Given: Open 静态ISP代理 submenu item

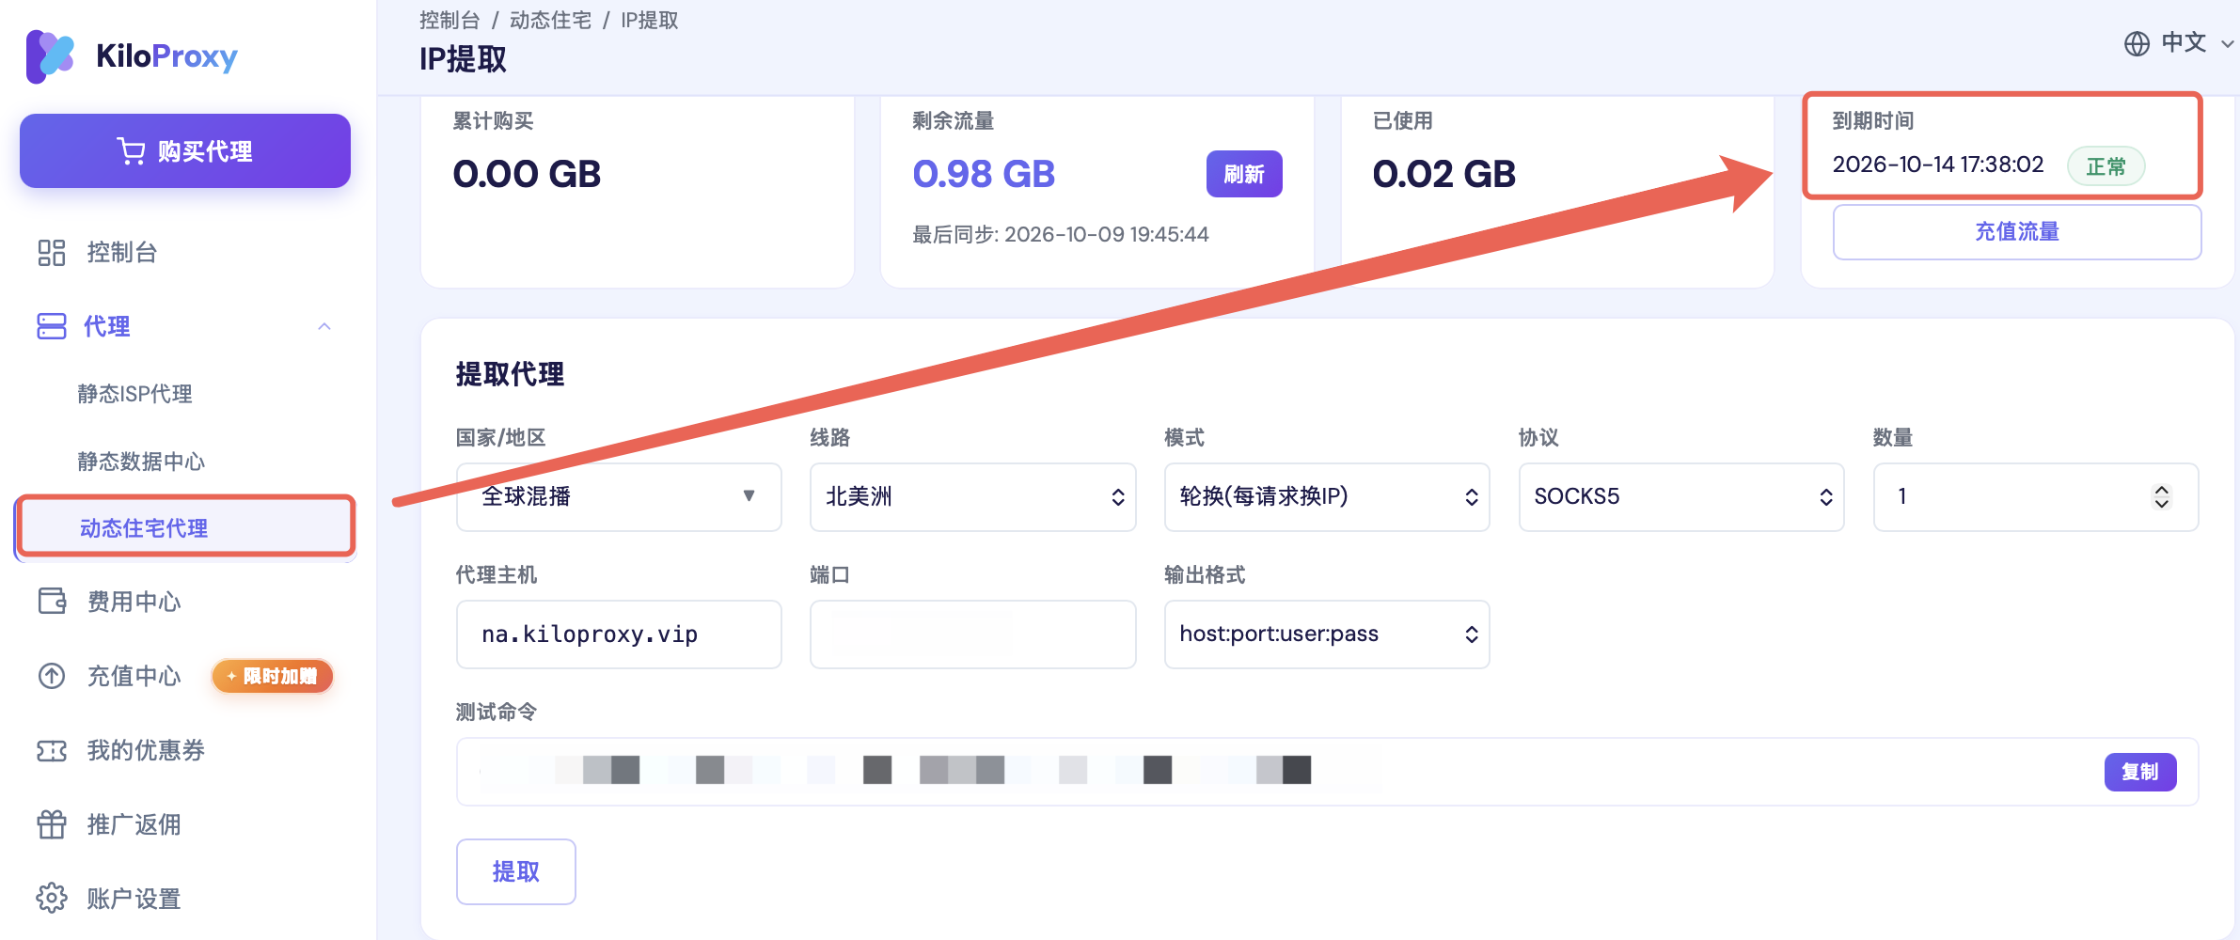Looking at the screenshot, I should click(x=134, y=394).
